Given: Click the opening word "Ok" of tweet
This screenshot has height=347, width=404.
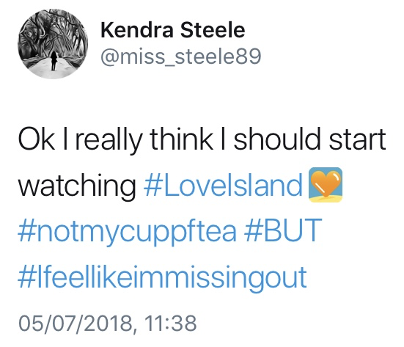Looking at the screenshot, I should [x=37, y=139].
